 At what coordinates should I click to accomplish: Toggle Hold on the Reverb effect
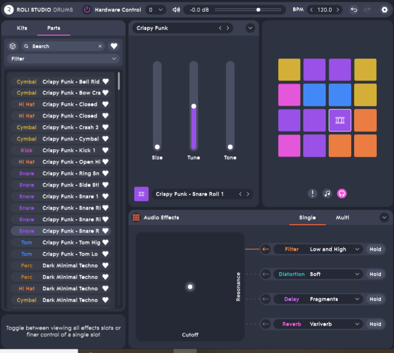coord(375,324)
